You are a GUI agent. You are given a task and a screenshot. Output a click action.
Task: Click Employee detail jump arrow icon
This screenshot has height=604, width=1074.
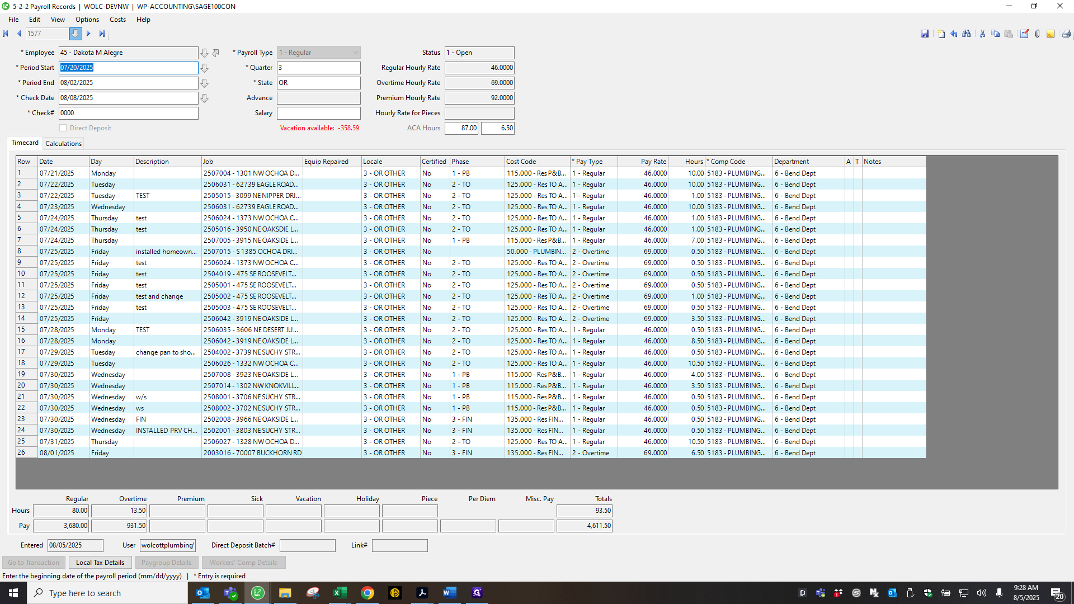coord(216,53)
